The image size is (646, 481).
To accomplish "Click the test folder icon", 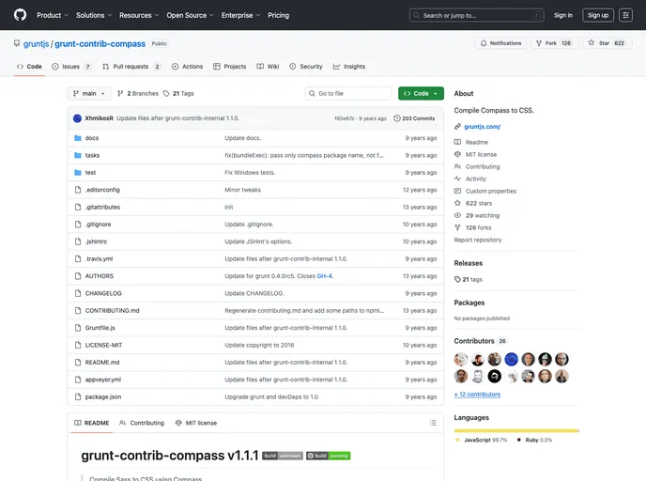I will pyautogui.click(x=77, y=173).
